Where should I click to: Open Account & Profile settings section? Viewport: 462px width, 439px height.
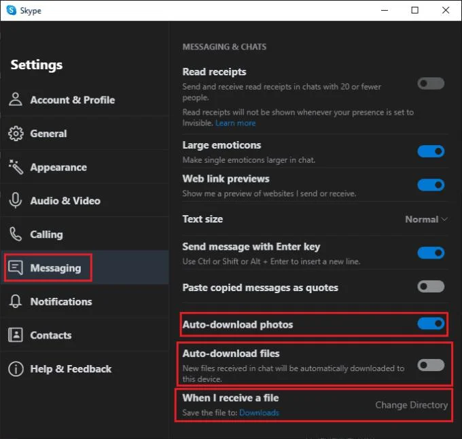tap(85, 100)
